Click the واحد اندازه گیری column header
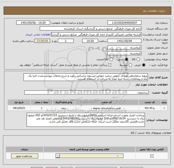 [x=63, y=102]
